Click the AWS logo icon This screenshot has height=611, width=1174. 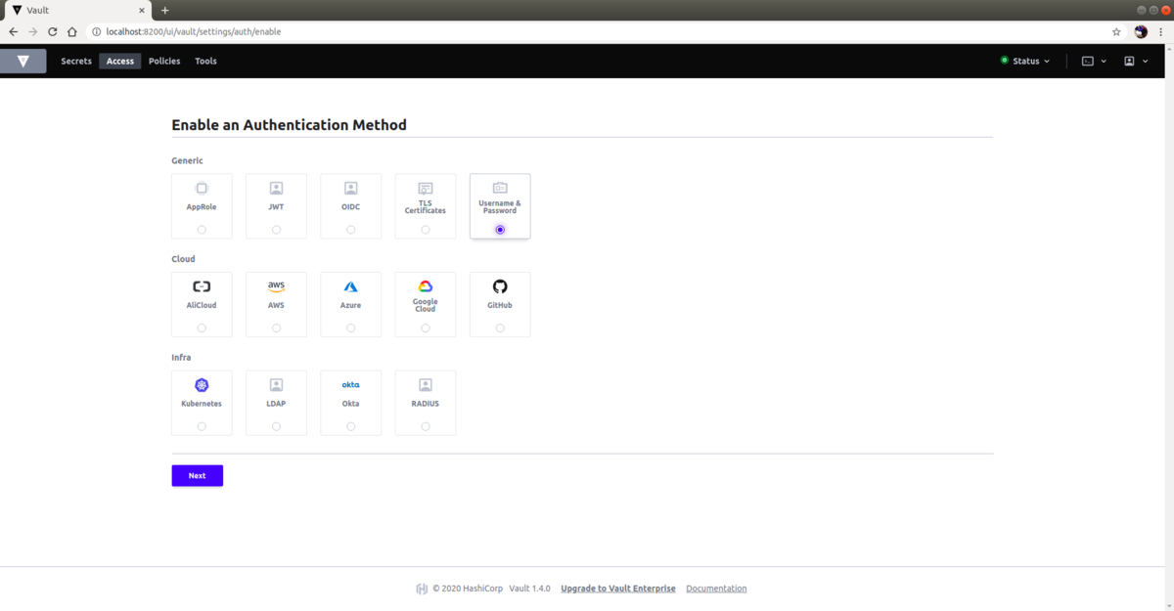click(x=276, y=286)
